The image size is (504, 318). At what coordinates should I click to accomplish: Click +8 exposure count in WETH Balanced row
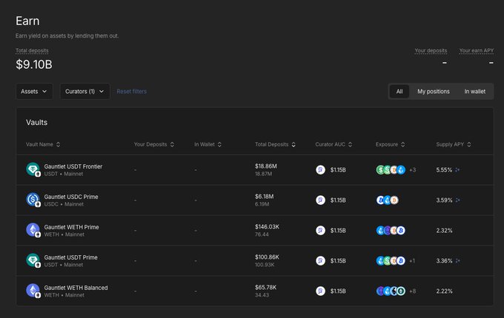tap(412, 291)
